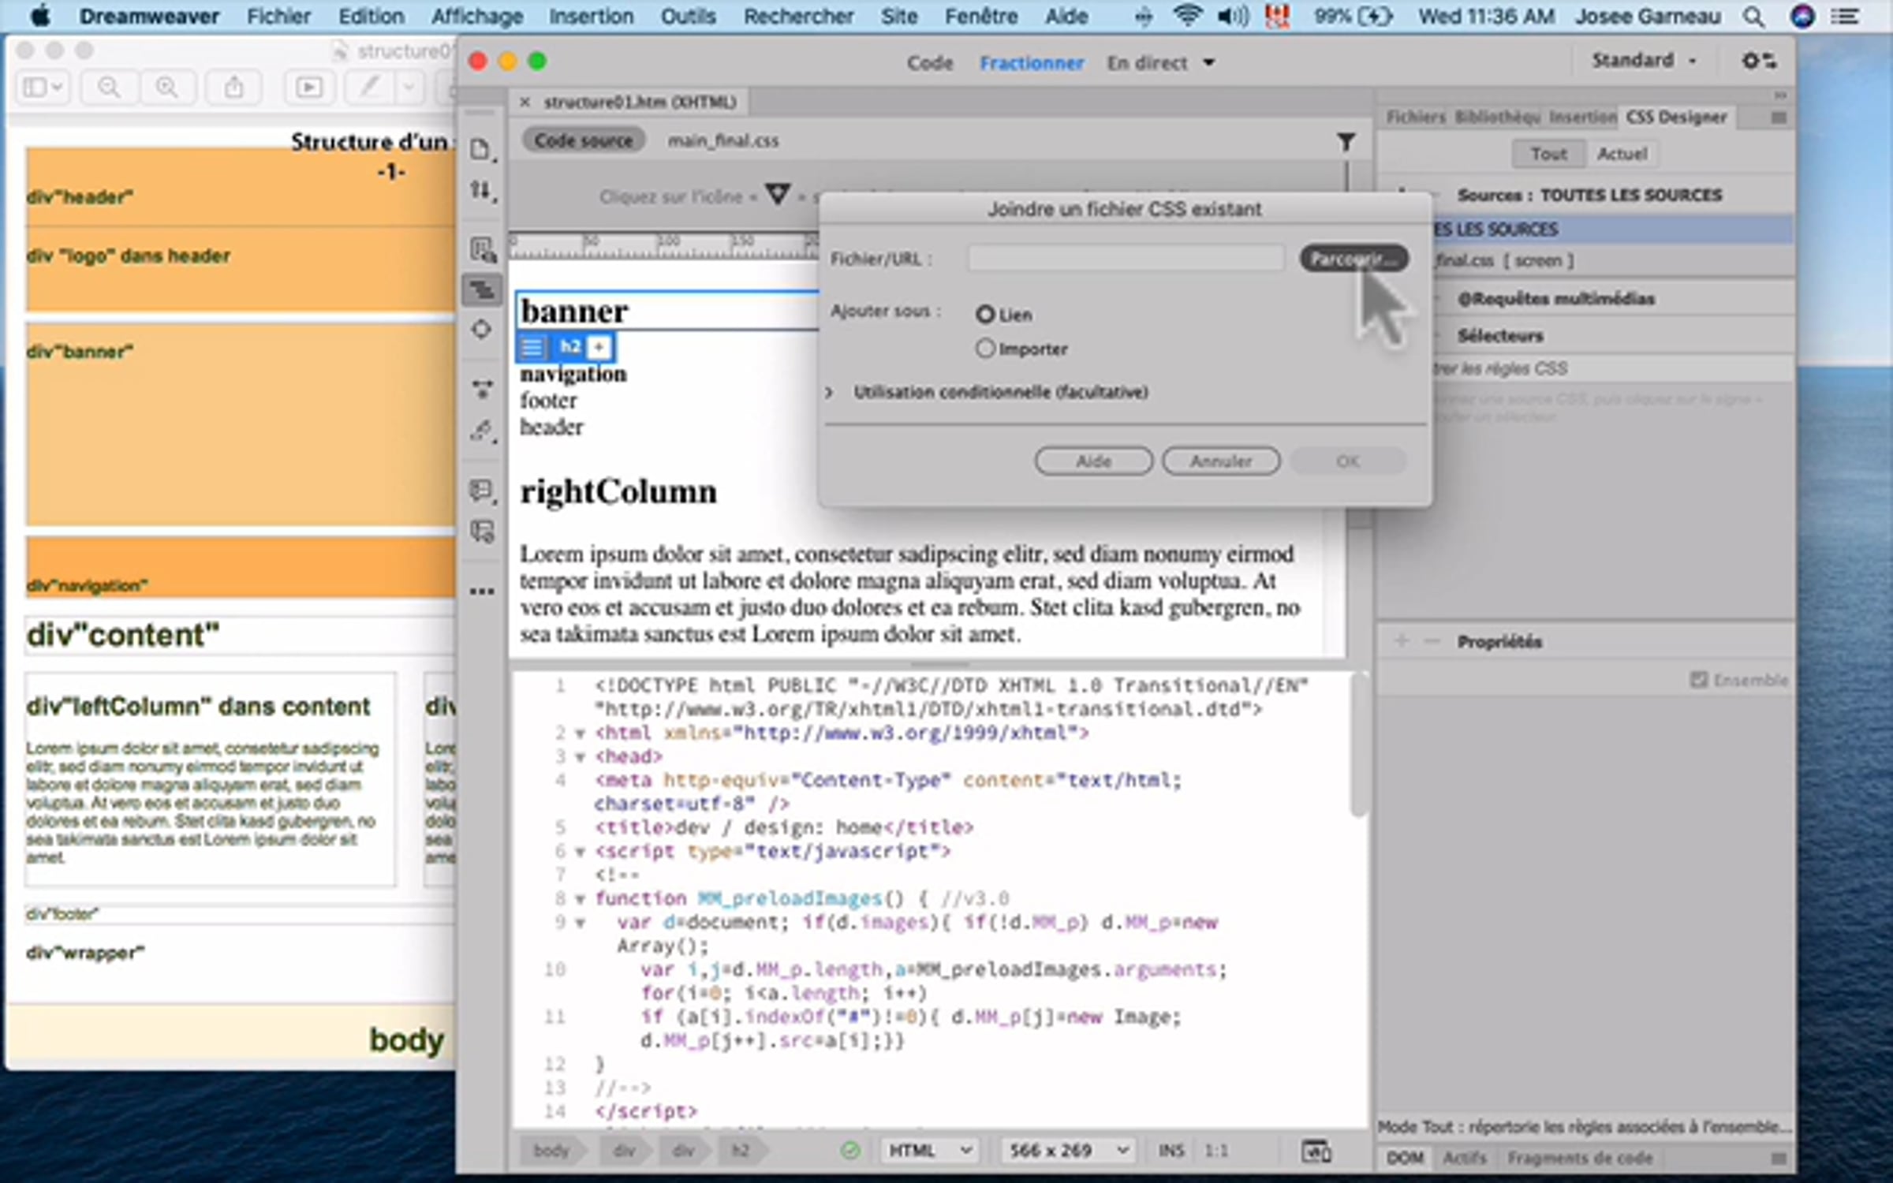1893x1183 pixels.
Task: Open the more tools ellipsis in left toolbar
Action: [482, 591]
